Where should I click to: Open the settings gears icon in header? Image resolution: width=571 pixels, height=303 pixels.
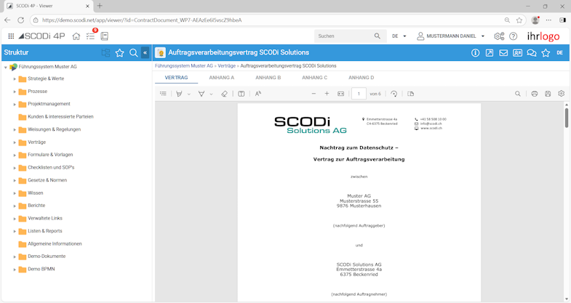point(499,36)
